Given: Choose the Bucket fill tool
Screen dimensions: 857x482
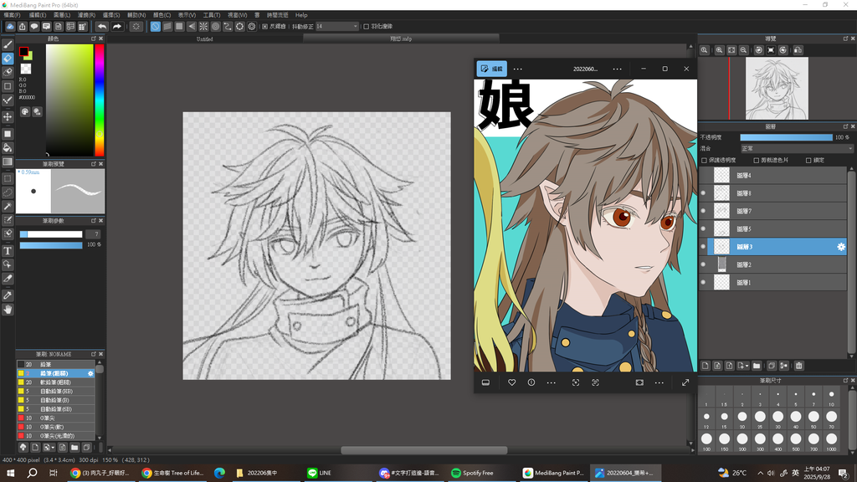Looking at the screenshot, I should click(8, 147).
